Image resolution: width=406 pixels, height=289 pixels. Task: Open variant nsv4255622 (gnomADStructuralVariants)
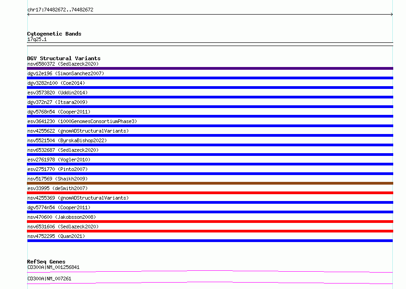coord(78,131)
